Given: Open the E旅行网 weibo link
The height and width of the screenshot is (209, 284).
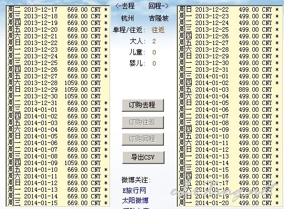Looking at the screenshot, I should (x=134, y=191).
